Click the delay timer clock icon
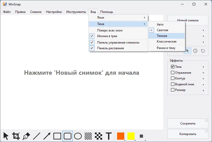 [195, 51]
